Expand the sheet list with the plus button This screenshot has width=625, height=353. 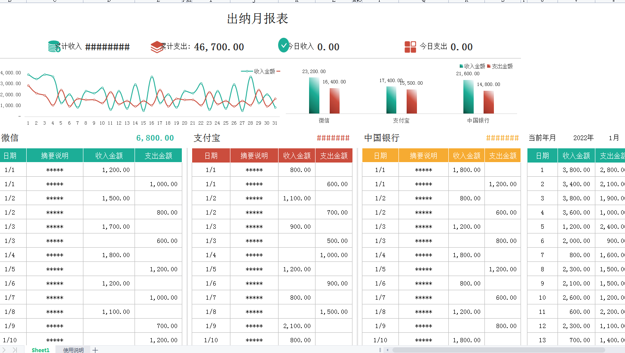(95, 350)
